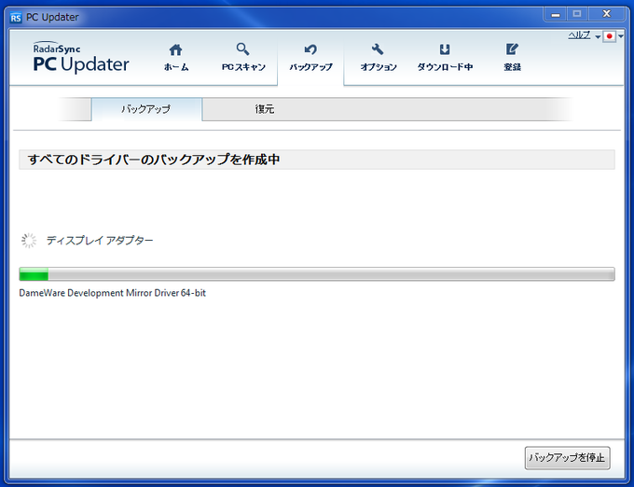Click the green backup progress bar
This screenshot has width=634, height=487.
[x=317, y=274]
